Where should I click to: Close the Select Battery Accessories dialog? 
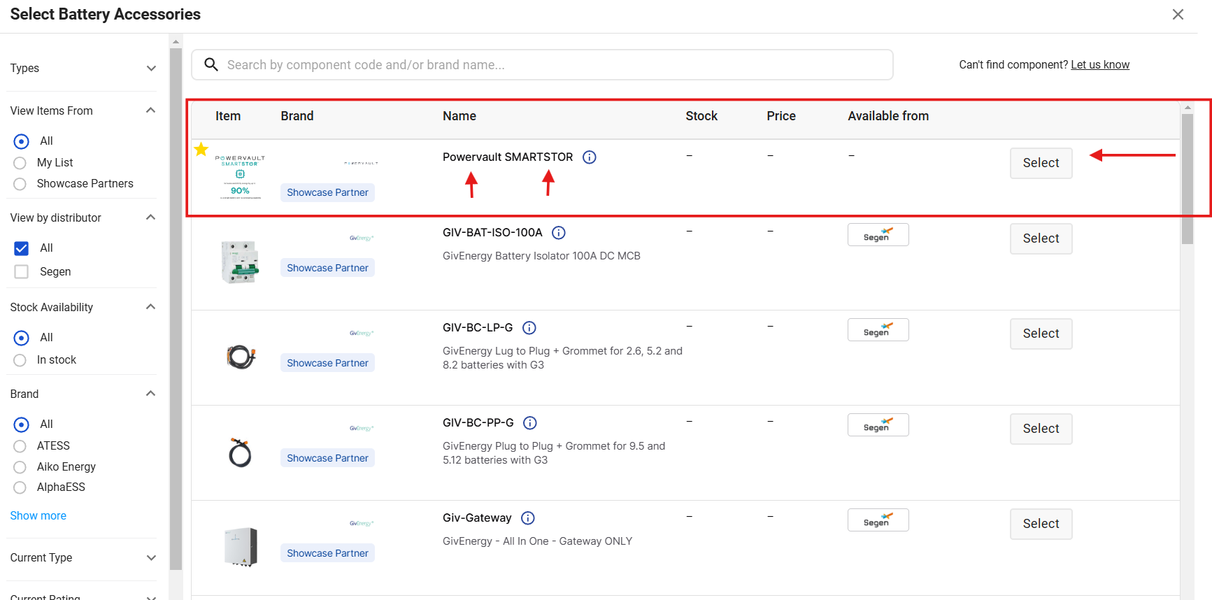[1178, 15]
